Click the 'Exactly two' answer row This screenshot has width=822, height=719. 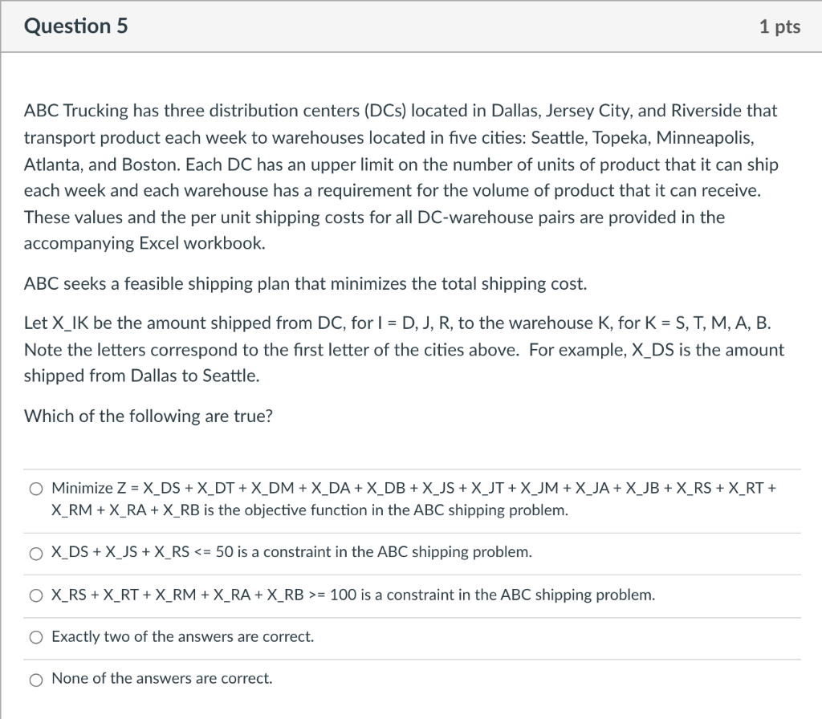pyautogui.click(x=182, y=636)
